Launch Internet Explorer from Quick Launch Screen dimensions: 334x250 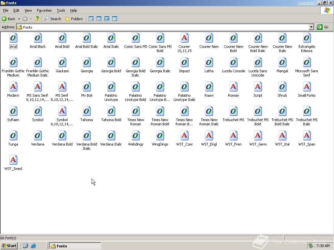coord(33,246)
